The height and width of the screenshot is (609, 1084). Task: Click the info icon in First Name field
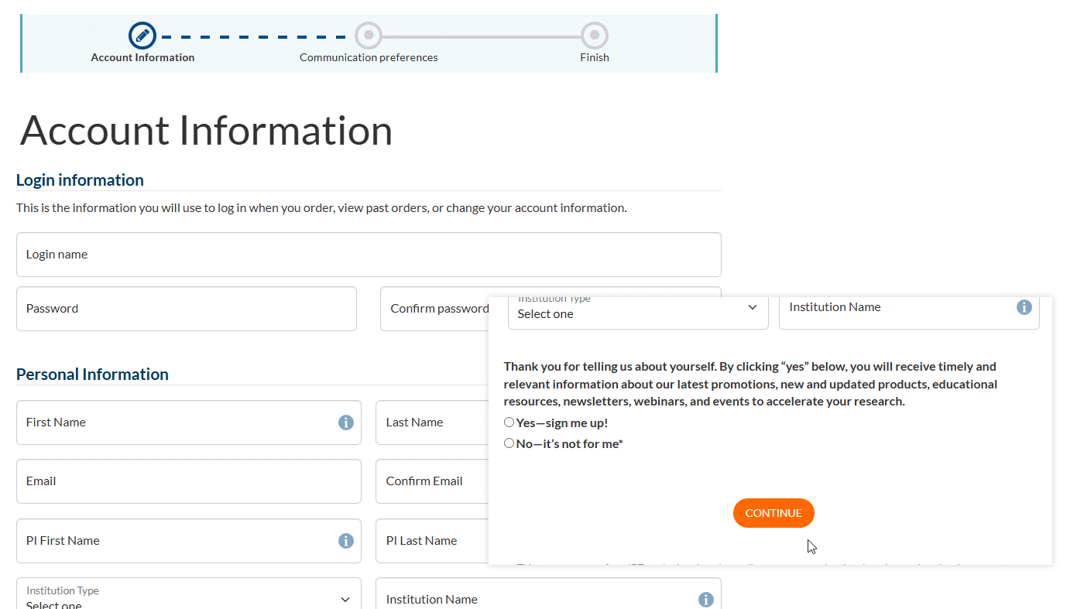[x=346, y=423]
